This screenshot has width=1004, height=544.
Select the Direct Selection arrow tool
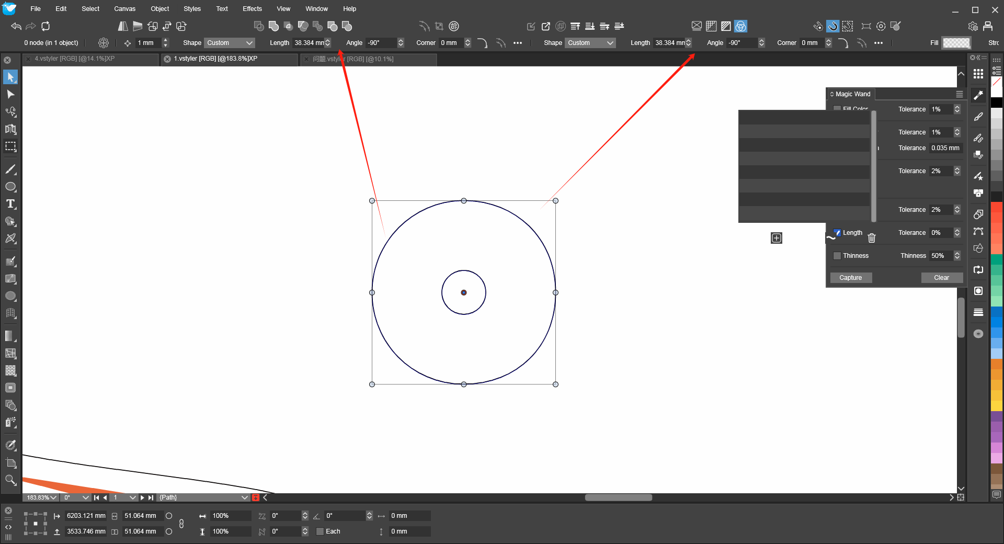[10, 95]
